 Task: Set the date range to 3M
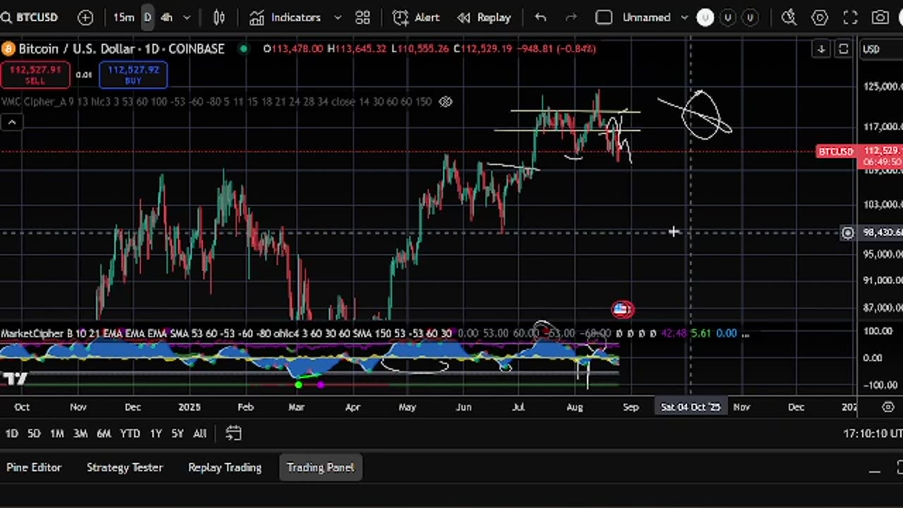pyautogui.click(x=80, y=434)
